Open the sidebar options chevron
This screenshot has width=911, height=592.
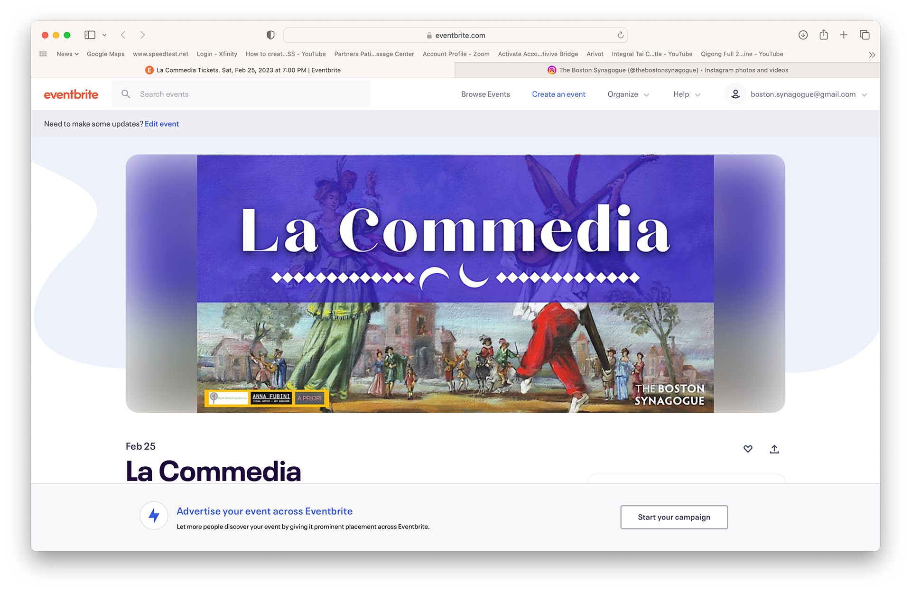(104, 35)
